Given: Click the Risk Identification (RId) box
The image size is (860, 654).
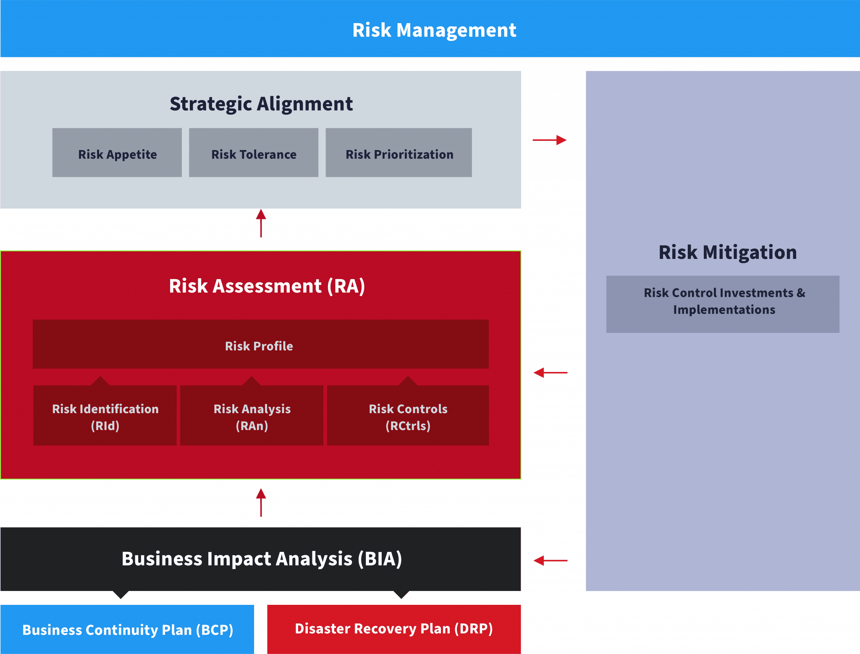Looking at the screenshot, I should coord(105,415).
